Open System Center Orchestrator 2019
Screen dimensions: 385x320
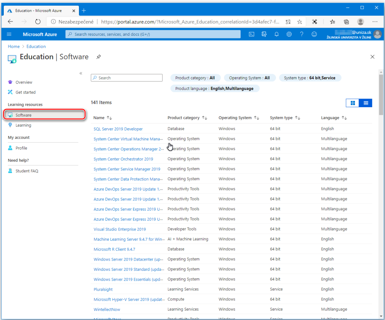click(123, 159)
